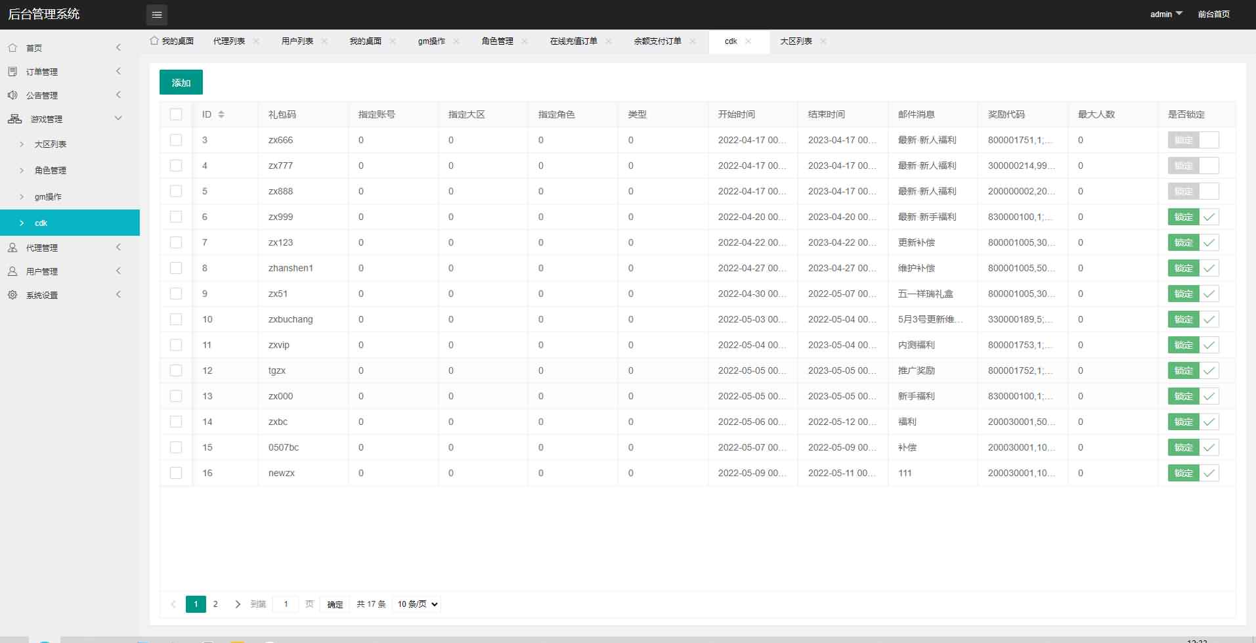Go to next page arrow in pagination
This screenshot has width=1256, height=643.
coord(237,604)
